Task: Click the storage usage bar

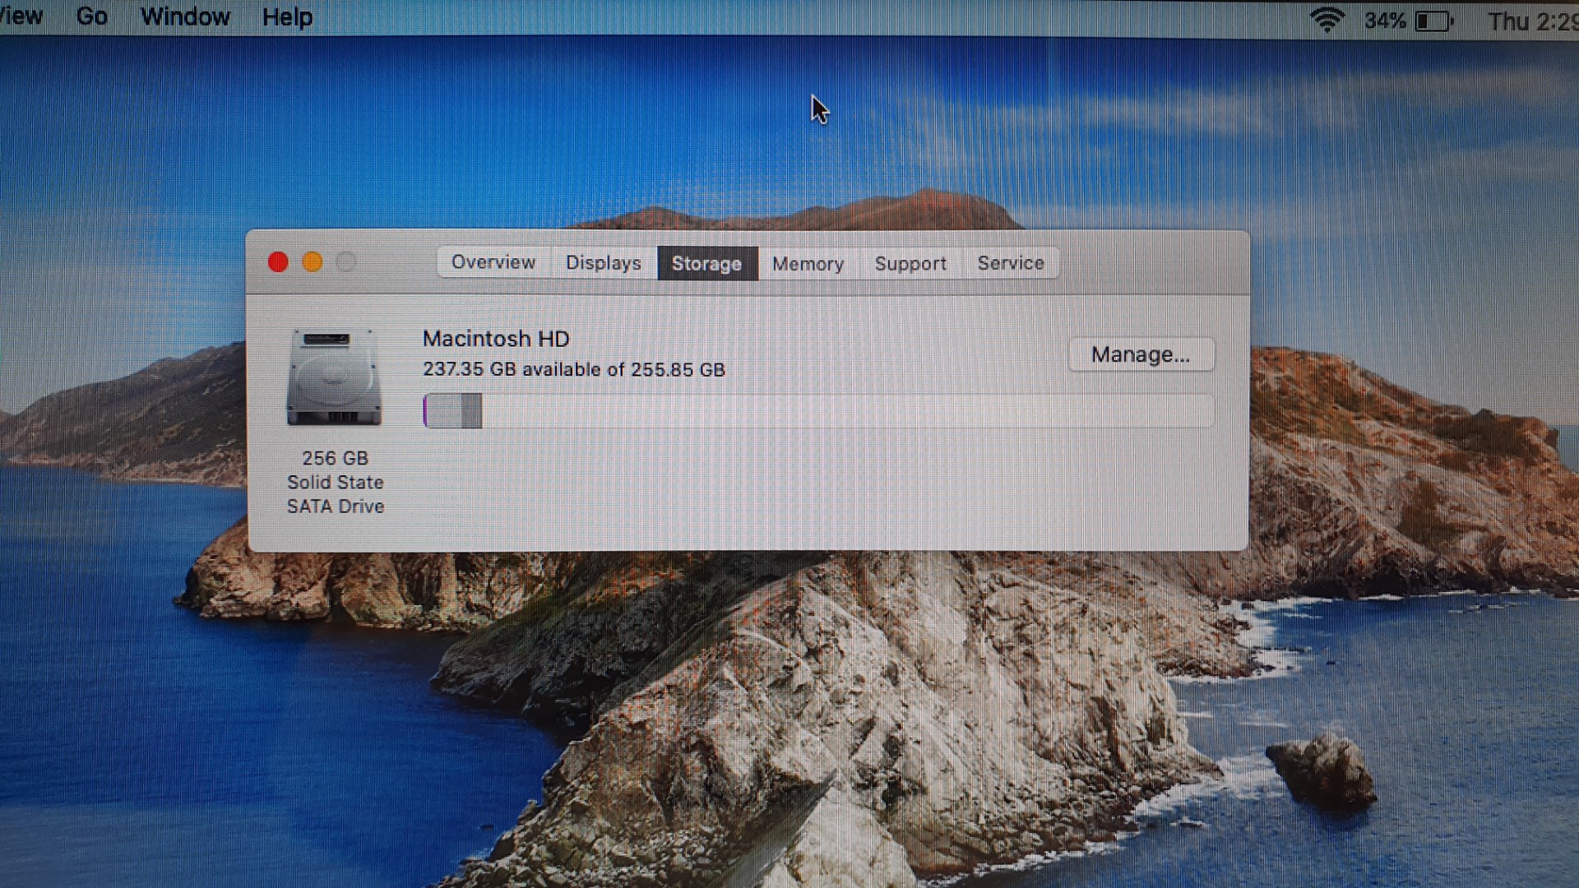Action: [818, 411]
